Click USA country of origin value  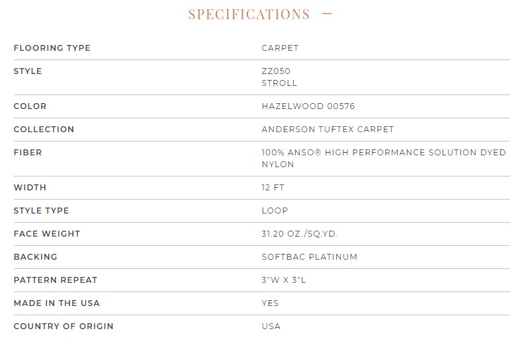click(x=271, y=327)
